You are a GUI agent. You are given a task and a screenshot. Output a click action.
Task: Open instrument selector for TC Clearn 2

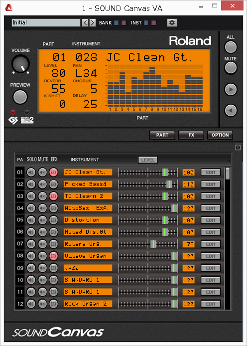(x=88, y=196)
